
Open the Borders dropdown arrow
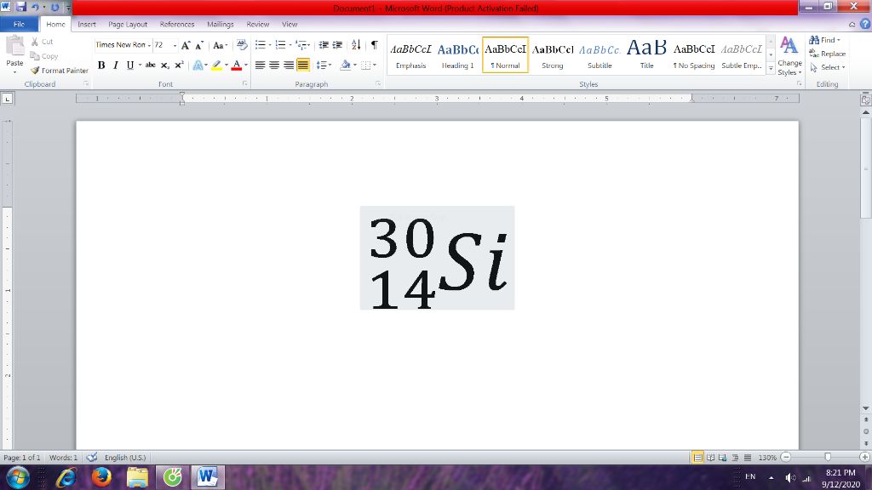[x=375, y=66]
